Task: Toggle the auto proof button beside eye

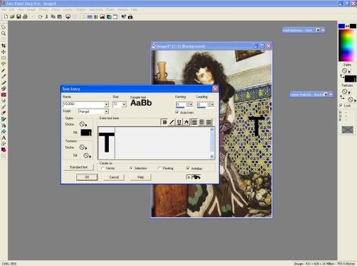Action: (x=189, y=177)
